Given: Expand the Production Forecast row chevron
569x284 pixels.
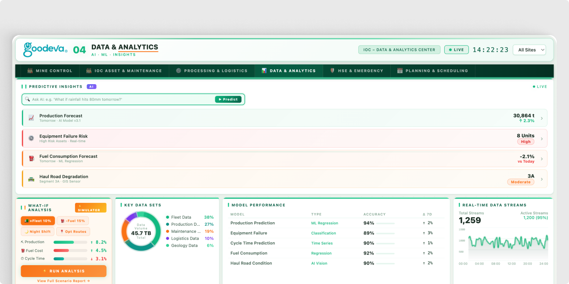Looking at the screenshot, I should (x=542, y=118).
